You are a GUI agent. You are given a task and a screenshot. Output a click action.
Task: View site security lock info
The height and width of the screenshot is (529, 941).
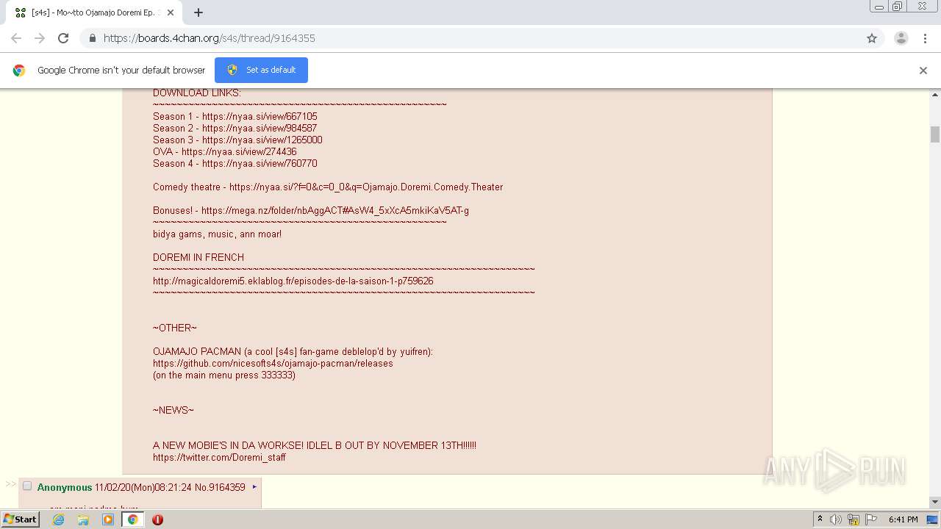[92, 38]
